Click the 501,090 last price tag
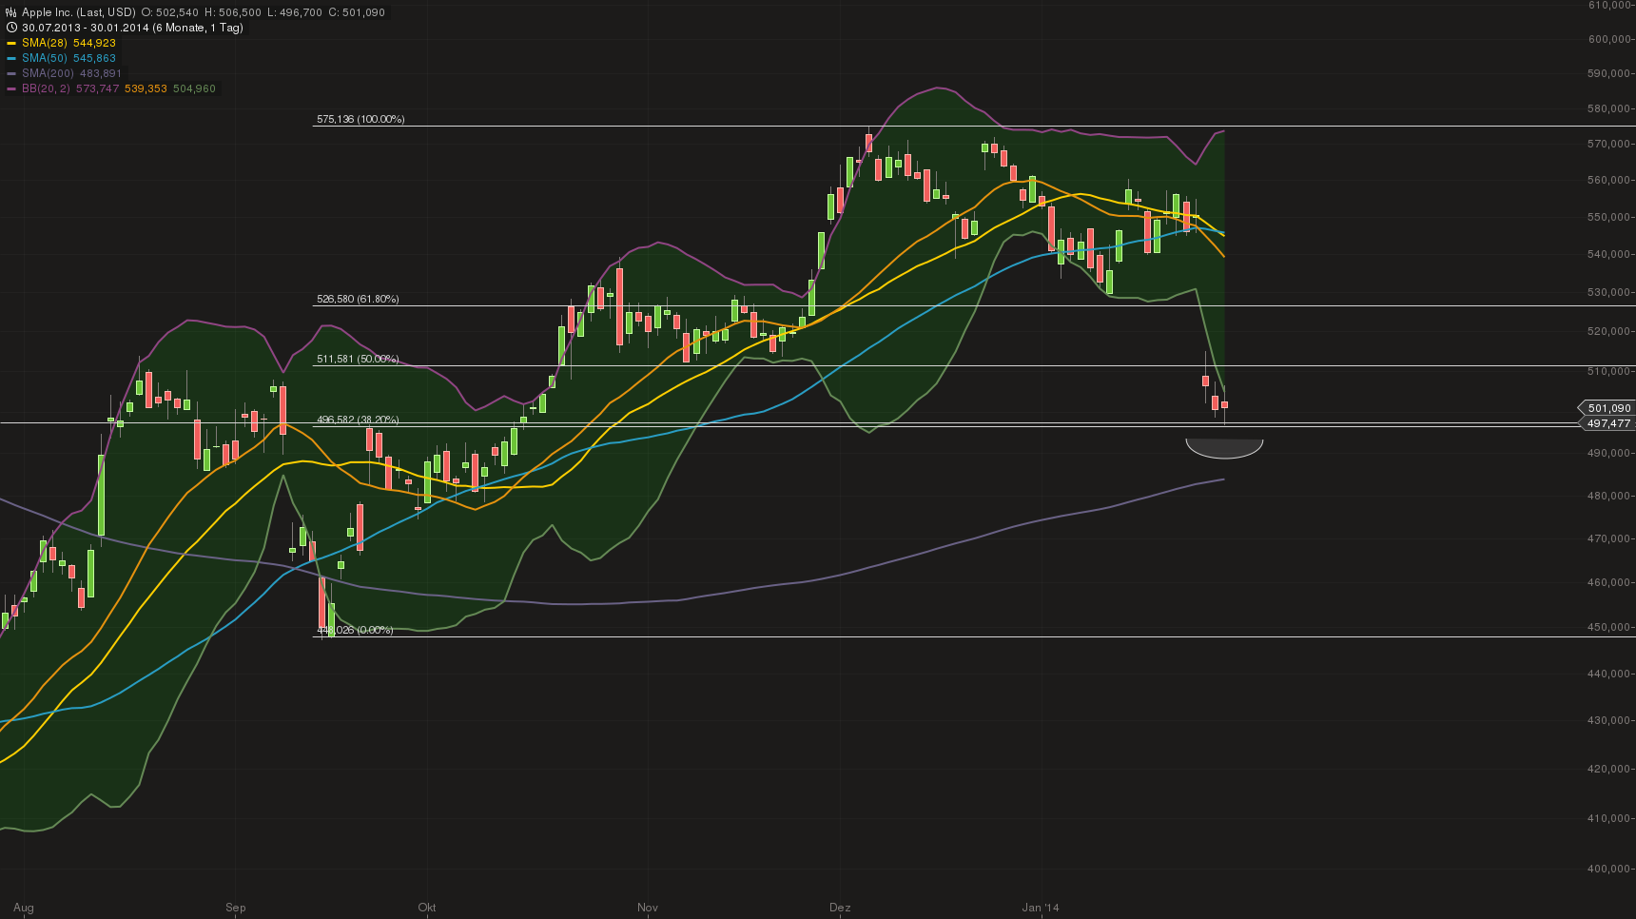This screenshot has width=1636, height=919. tap(1610, 407)
